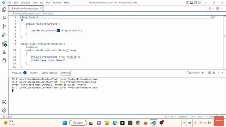The height and width of the screenshot is (127, 226).
Task: Open the Run menu
Action: pyautogui.click(x=48, y=2)
